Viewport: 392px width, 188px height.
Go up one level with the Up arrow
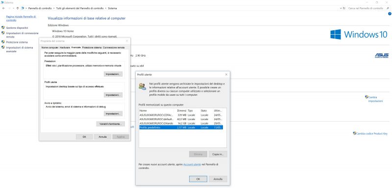tap(17, 8)
